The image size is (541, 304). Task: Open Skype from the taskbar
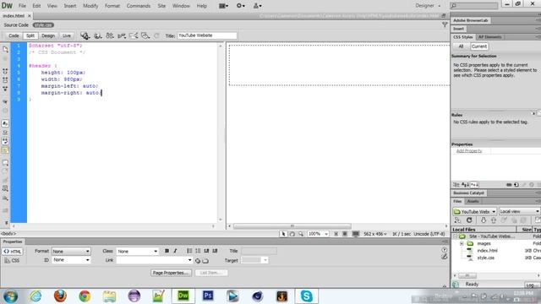(x=306, y=296)
